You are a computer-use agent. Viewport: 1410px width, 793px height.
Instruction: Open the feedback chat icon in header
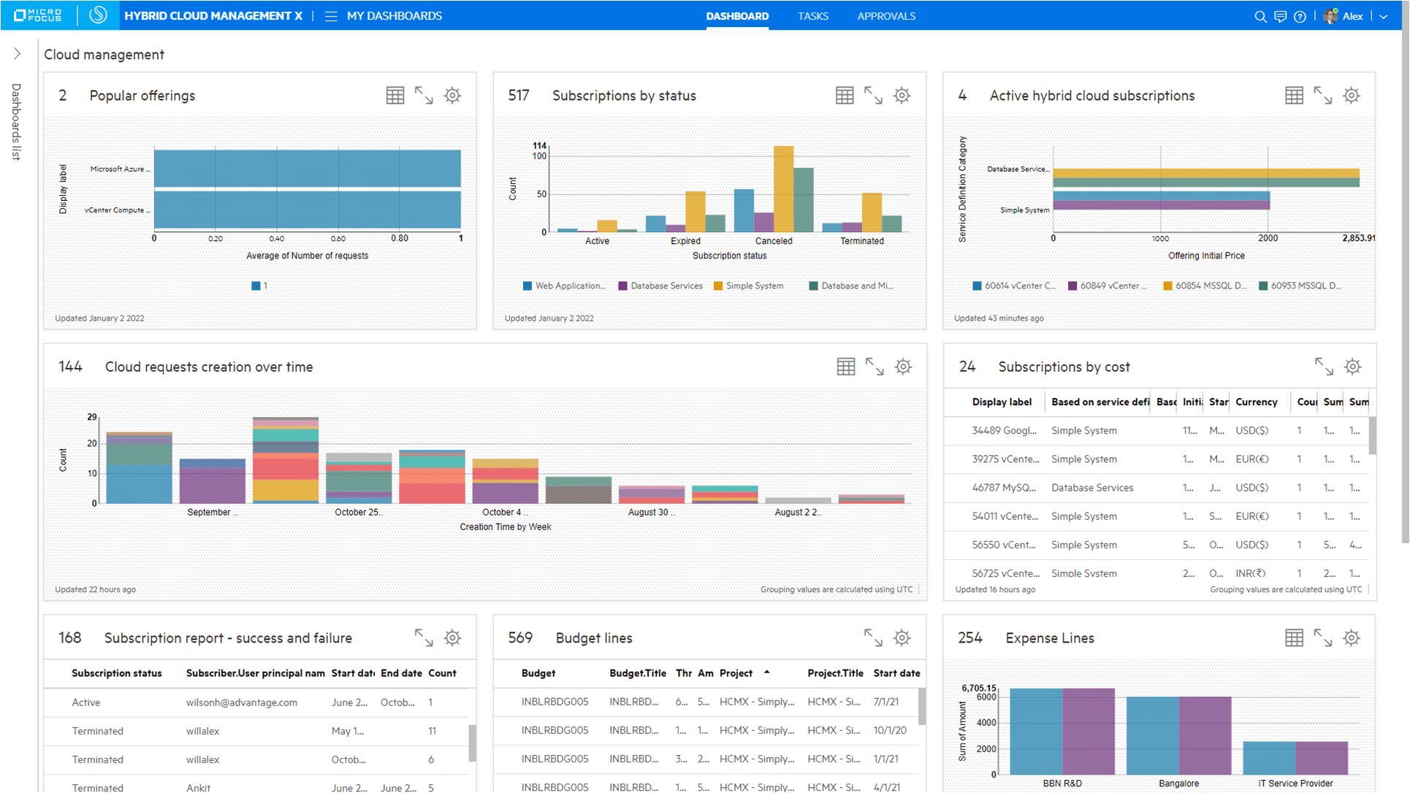click(x=1280, y=16)
